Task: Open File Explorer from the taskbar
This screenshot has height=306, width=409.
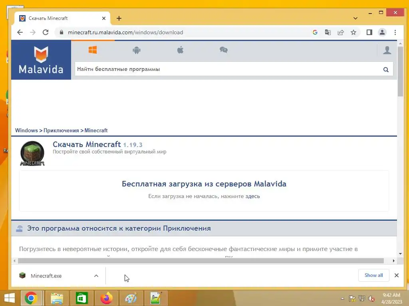Action: (57, 298)
